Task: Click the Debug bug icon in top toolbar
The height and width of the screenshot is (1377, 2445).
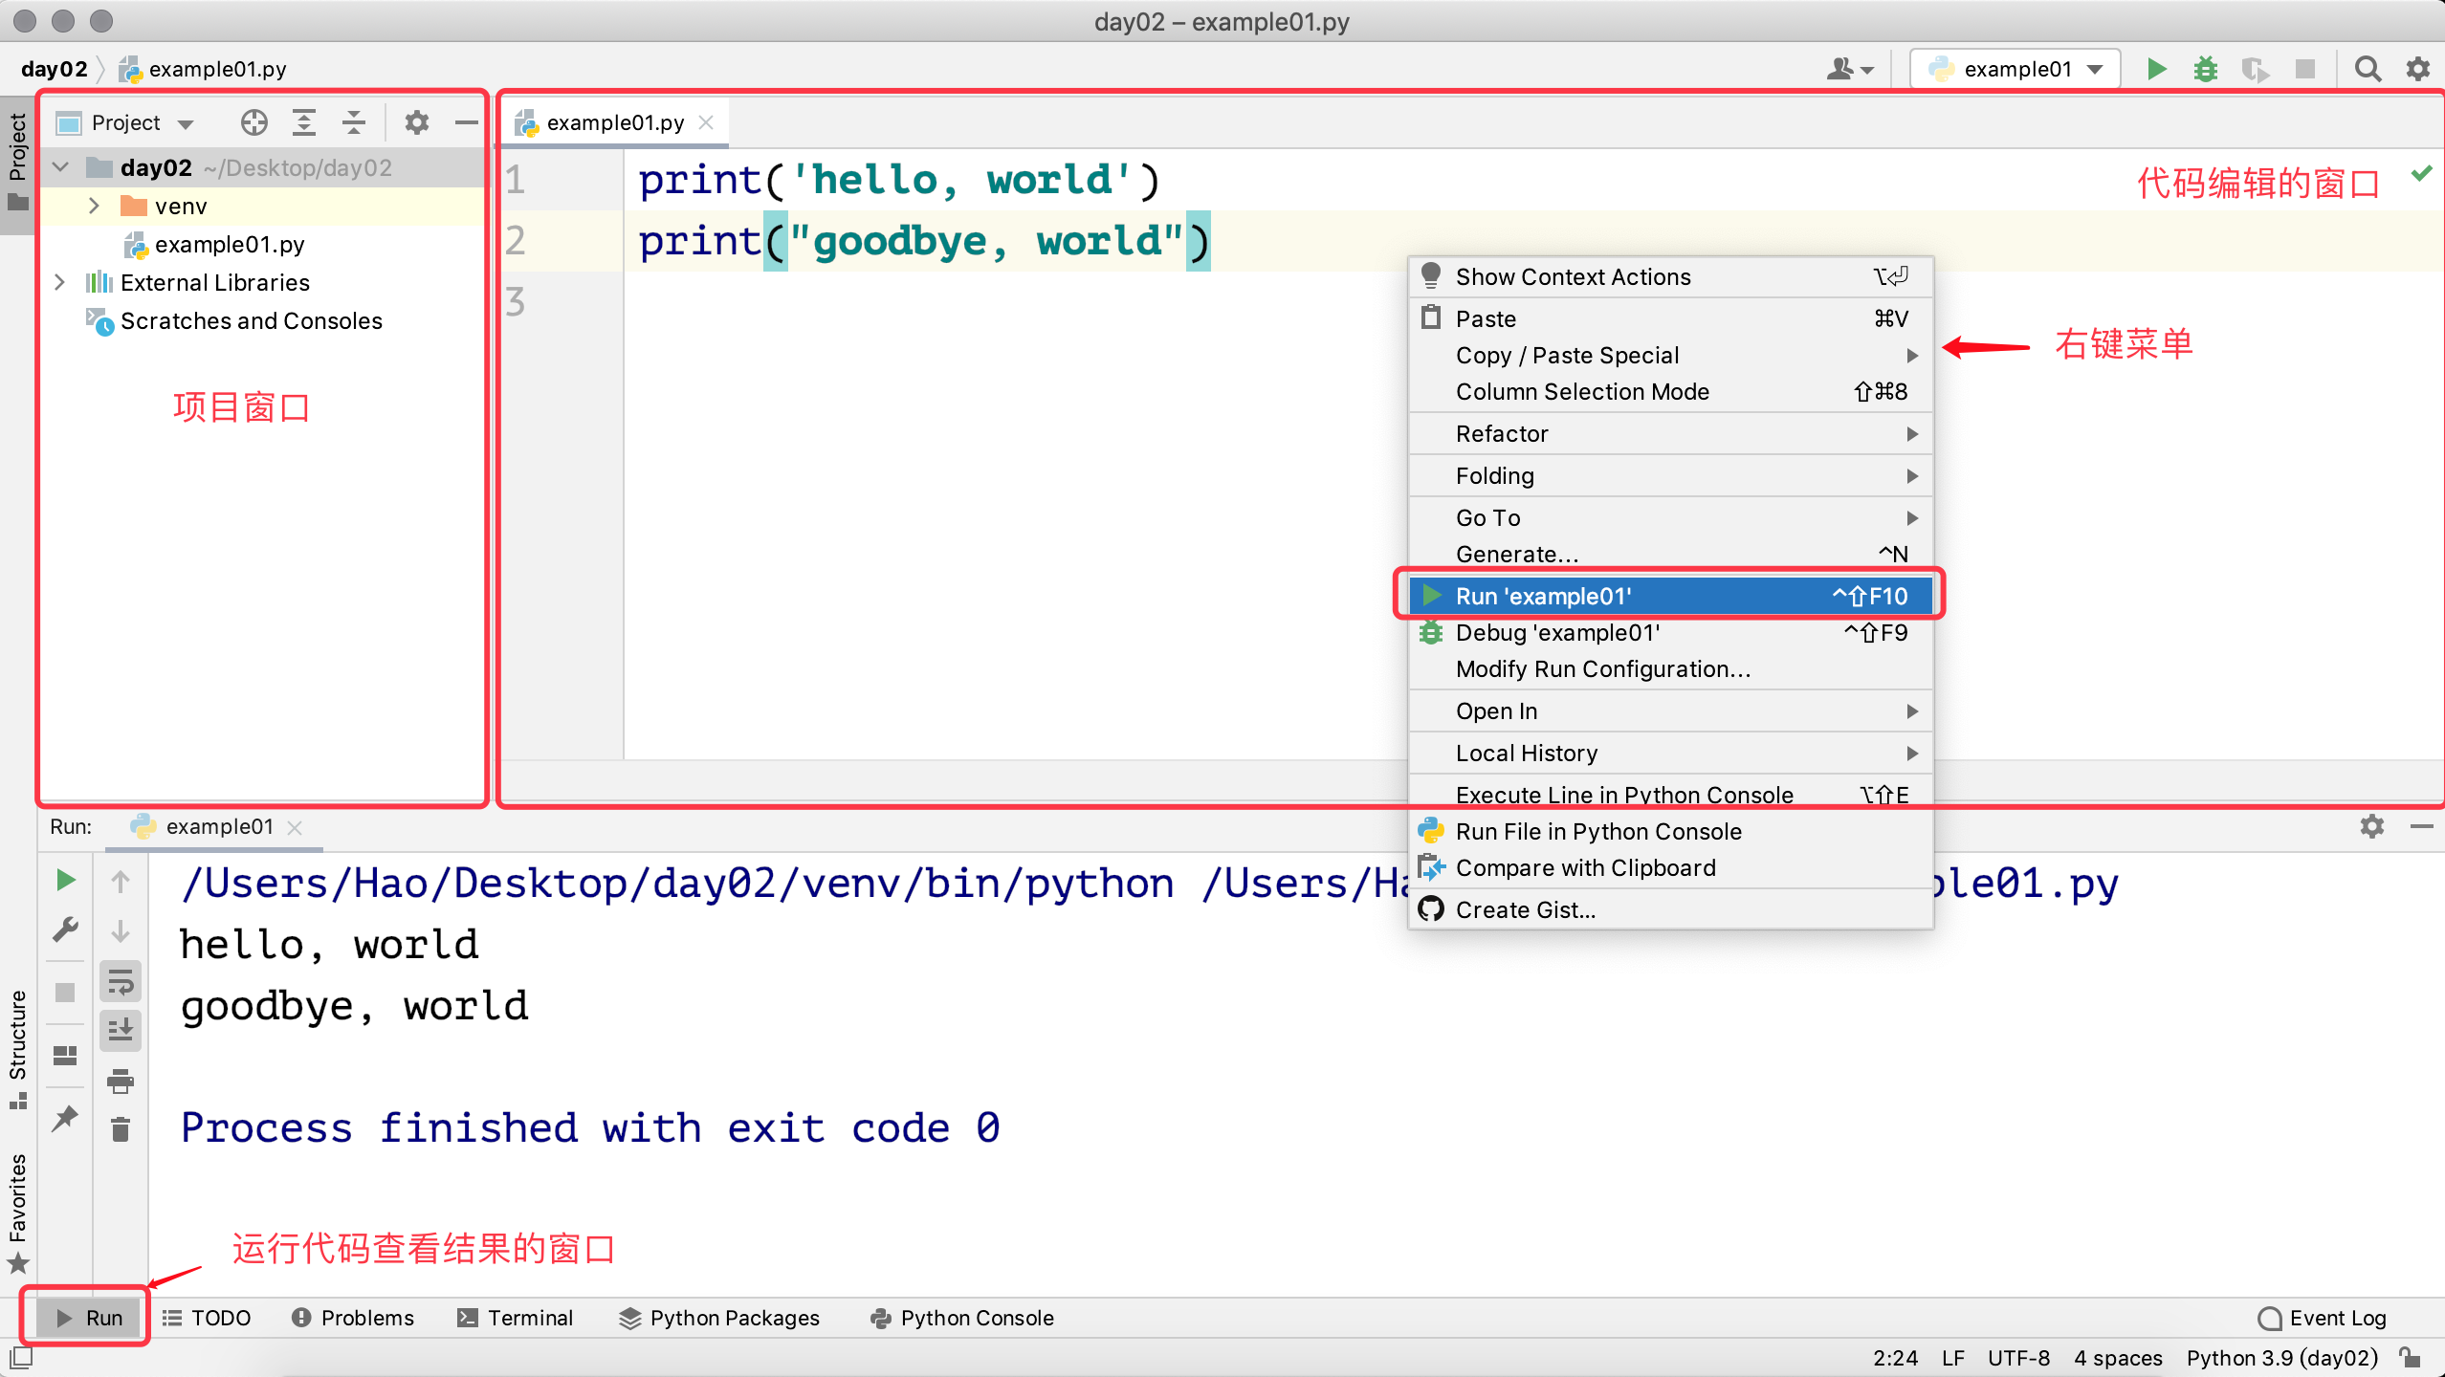Action: click(2206, 69)
